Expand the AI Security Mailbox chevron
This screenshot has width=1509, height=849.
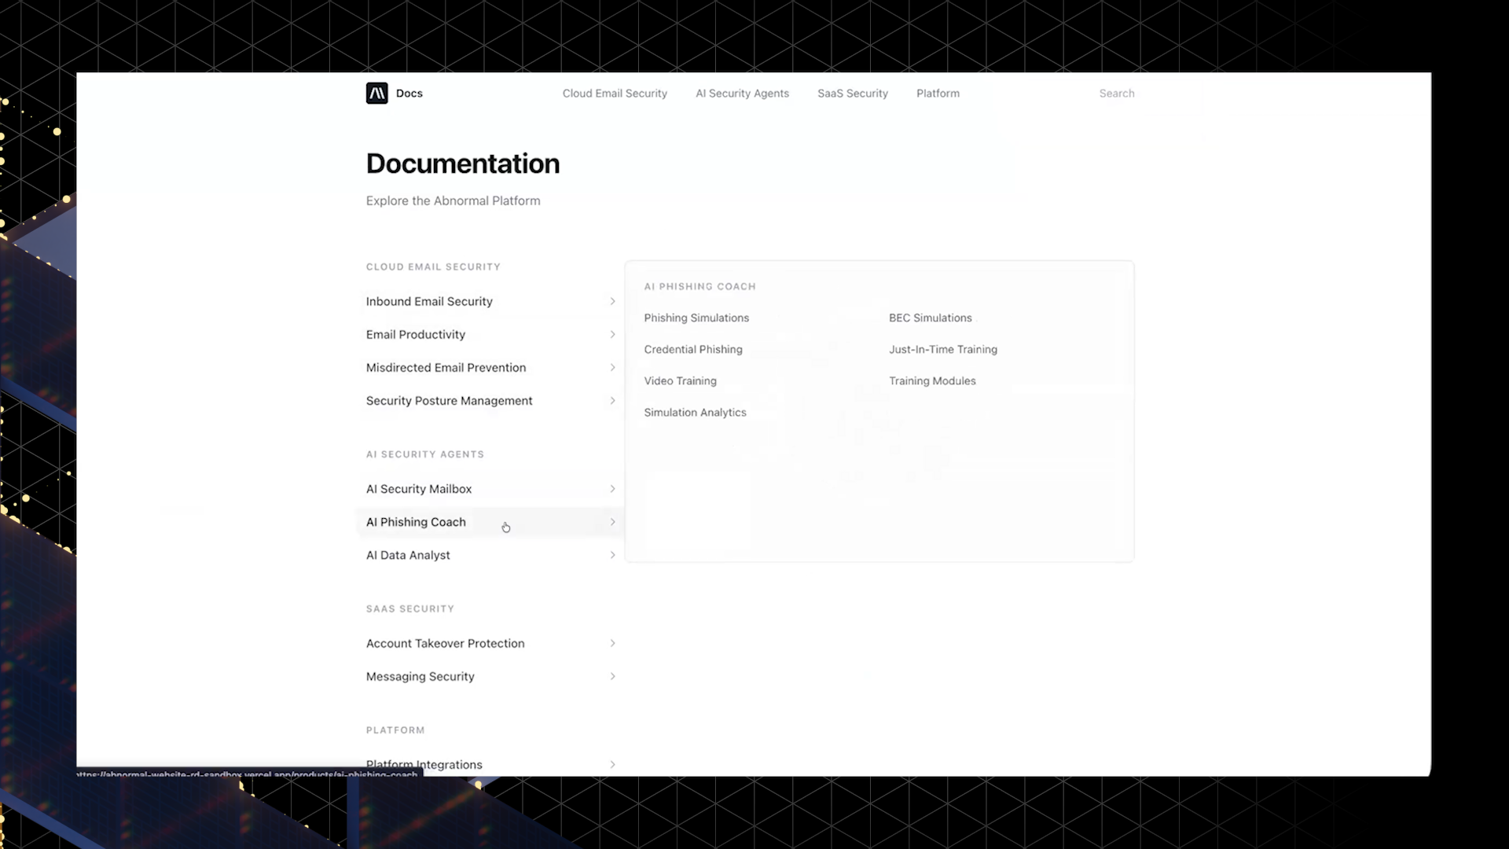[x=612, y=489]
